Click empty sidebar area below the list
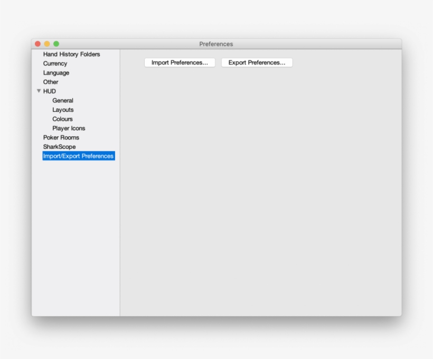 click(76, 238)
